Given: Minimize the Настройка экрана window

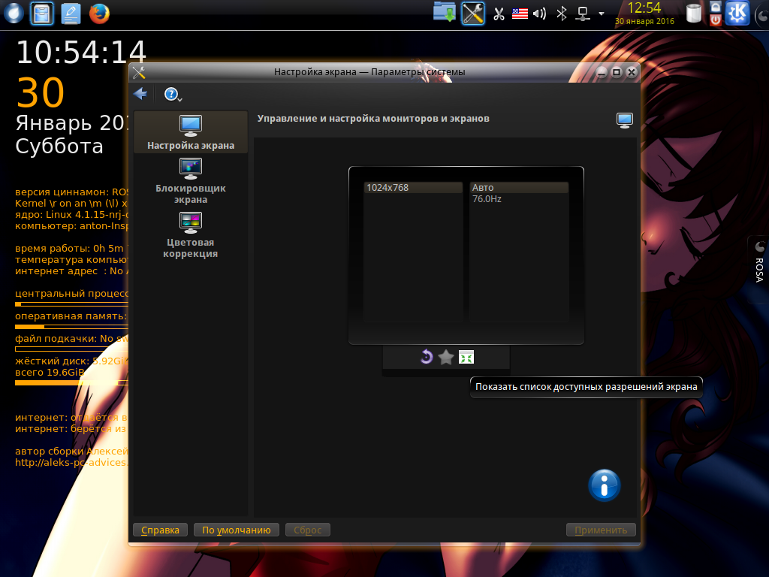Looking at the screenshot, I should [x=602, y=73].
